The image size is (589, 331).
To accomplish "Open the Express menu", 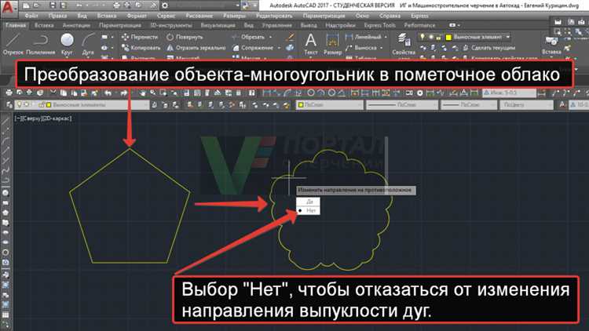I will pyautogui.click(x=419, y=16).
